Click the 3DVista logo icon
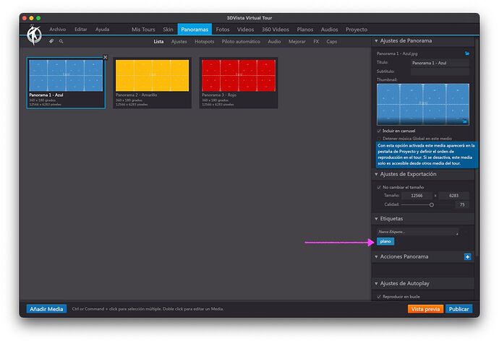Screen dimensions: 499x343 pyautogui.click(x=34, y=35)
